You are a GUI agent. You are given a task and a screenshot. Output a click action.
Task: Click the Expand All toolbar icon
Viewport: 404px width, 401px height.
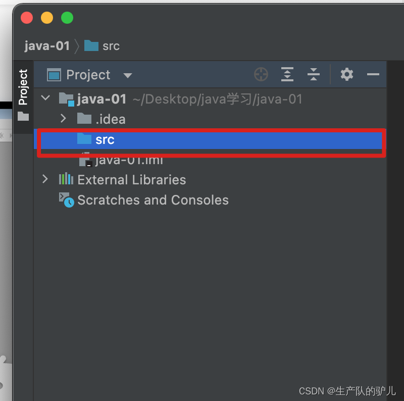(287, 74)
